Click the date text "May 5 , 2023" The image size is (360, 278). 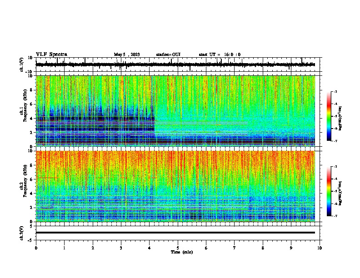click(x=127, y=55)
